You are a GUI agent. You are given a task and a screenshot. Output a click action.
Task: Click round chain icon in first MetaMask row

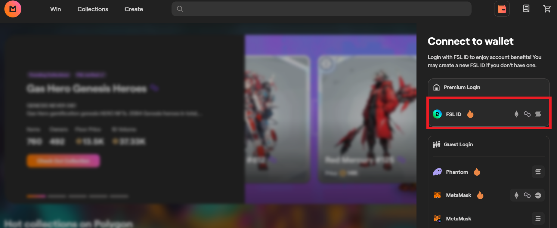point(538,195)
